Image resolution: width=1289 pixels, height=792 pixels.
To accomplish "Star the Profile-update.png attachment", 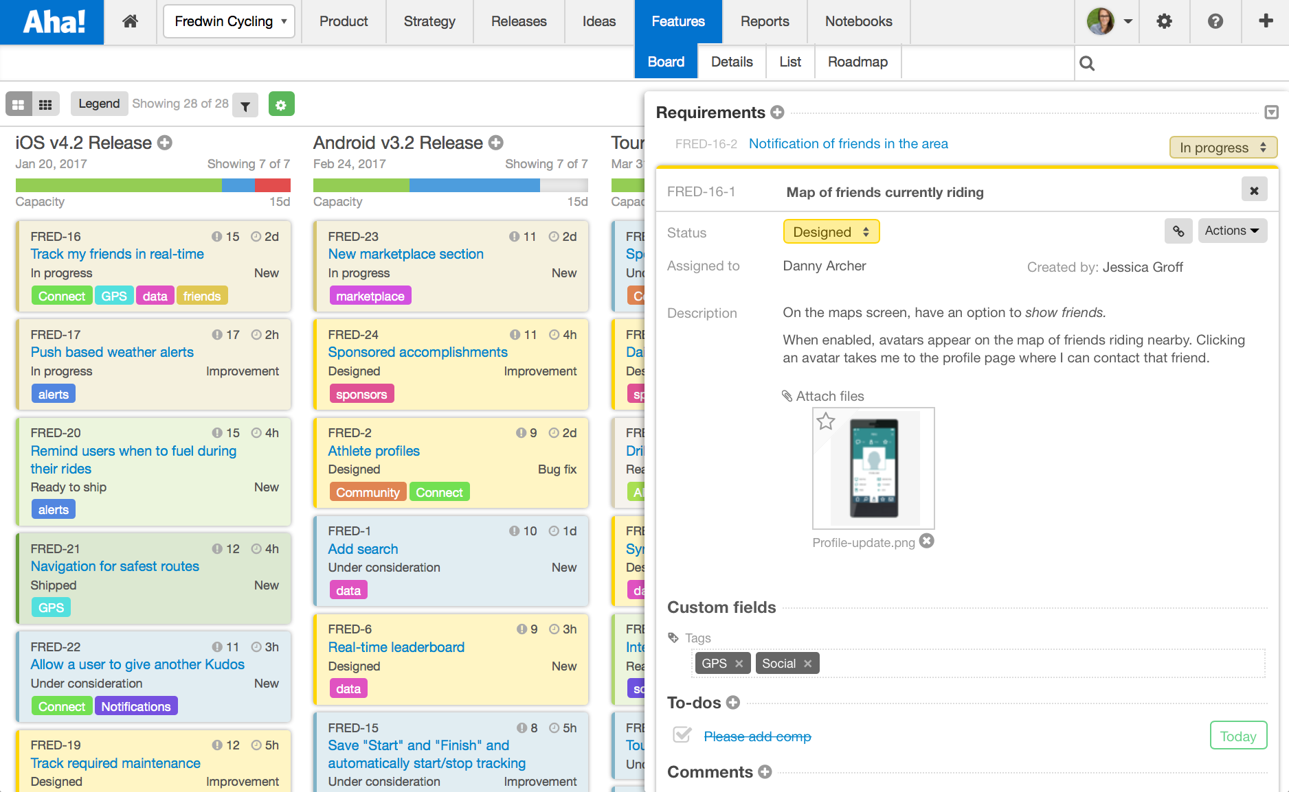I will (825, 422).
